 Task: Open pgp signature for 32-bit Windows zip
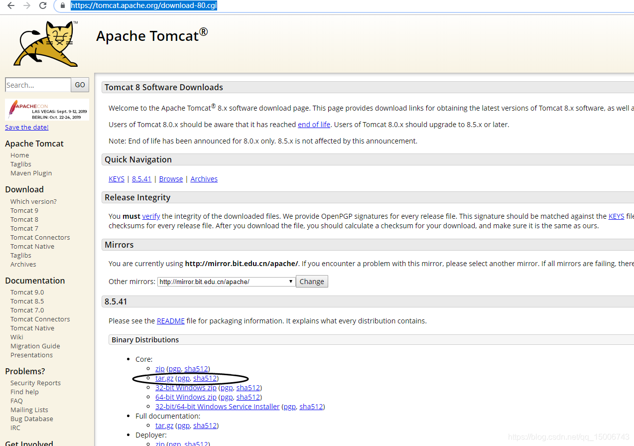pos(227,388)
